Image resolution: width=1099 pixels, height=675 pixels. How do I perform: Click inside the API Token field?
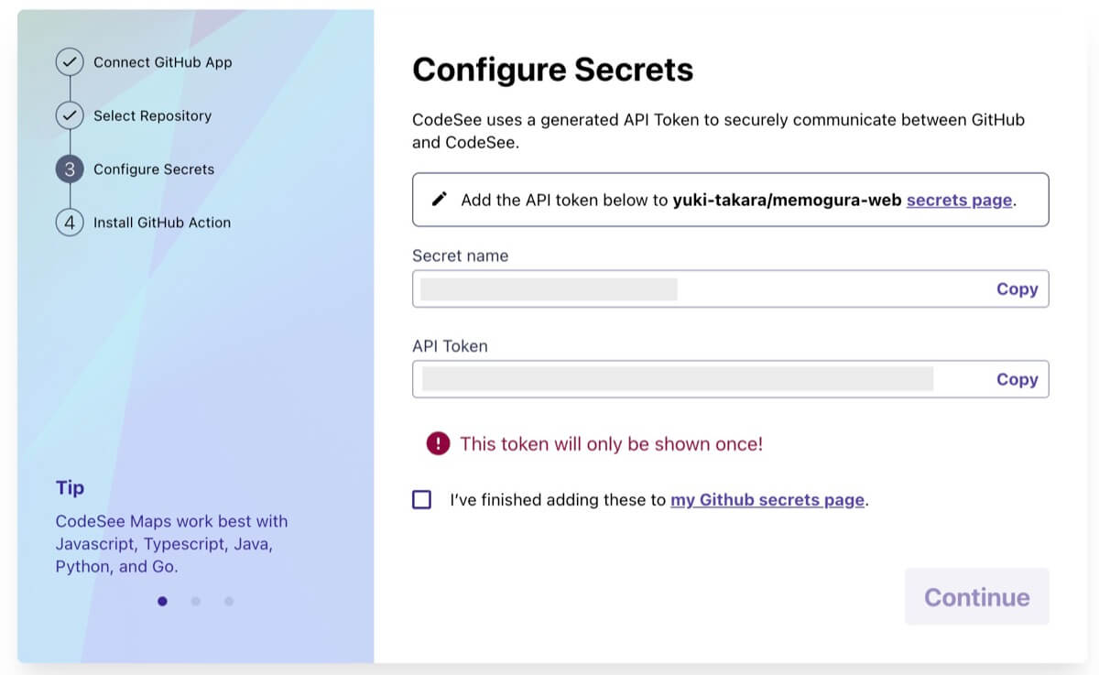678,379
